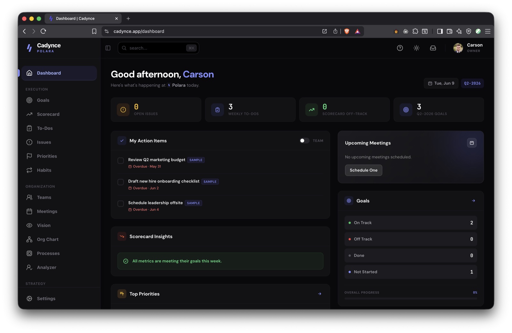Open the browser extensions puzzle icon
Viewport: 512px width, 333px height.
click(415, 31)
